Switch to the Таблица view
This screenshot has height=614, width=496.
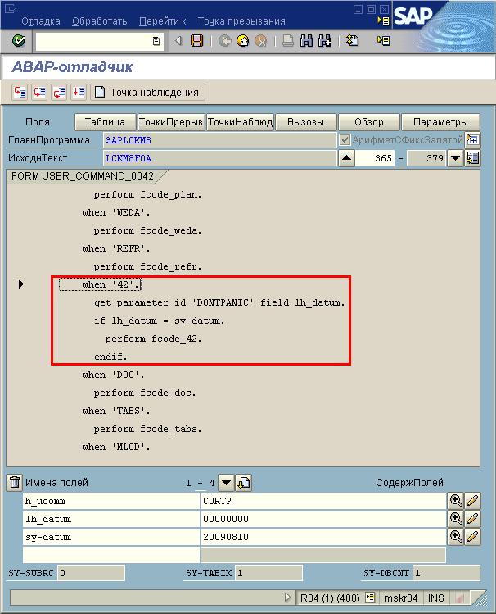click(x=105, y=122)
